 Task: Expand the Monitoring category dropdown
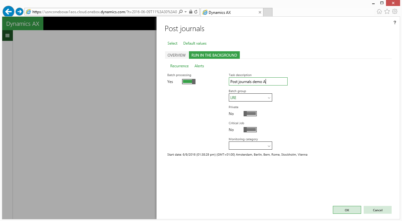point(269,146)
